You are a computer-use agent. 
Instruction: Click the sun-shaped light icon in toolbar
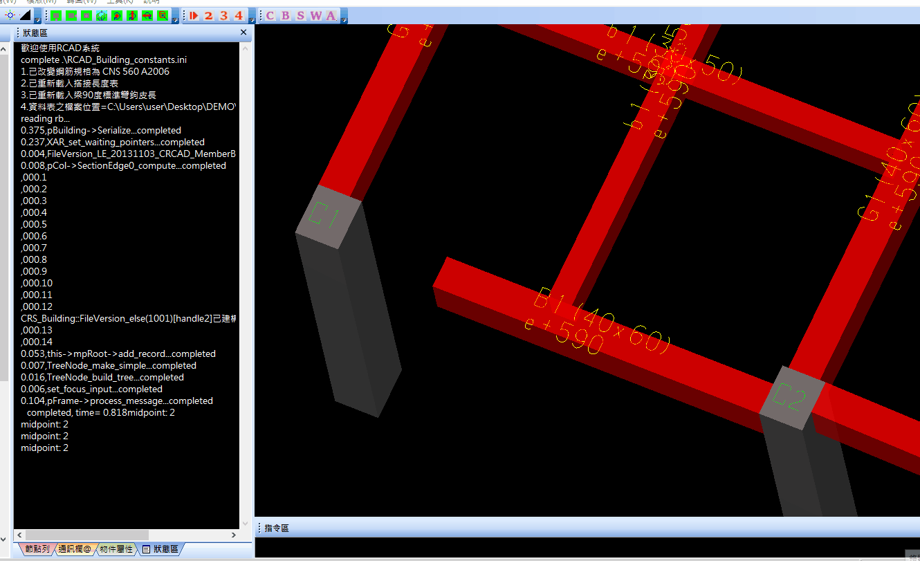(10, 15)
